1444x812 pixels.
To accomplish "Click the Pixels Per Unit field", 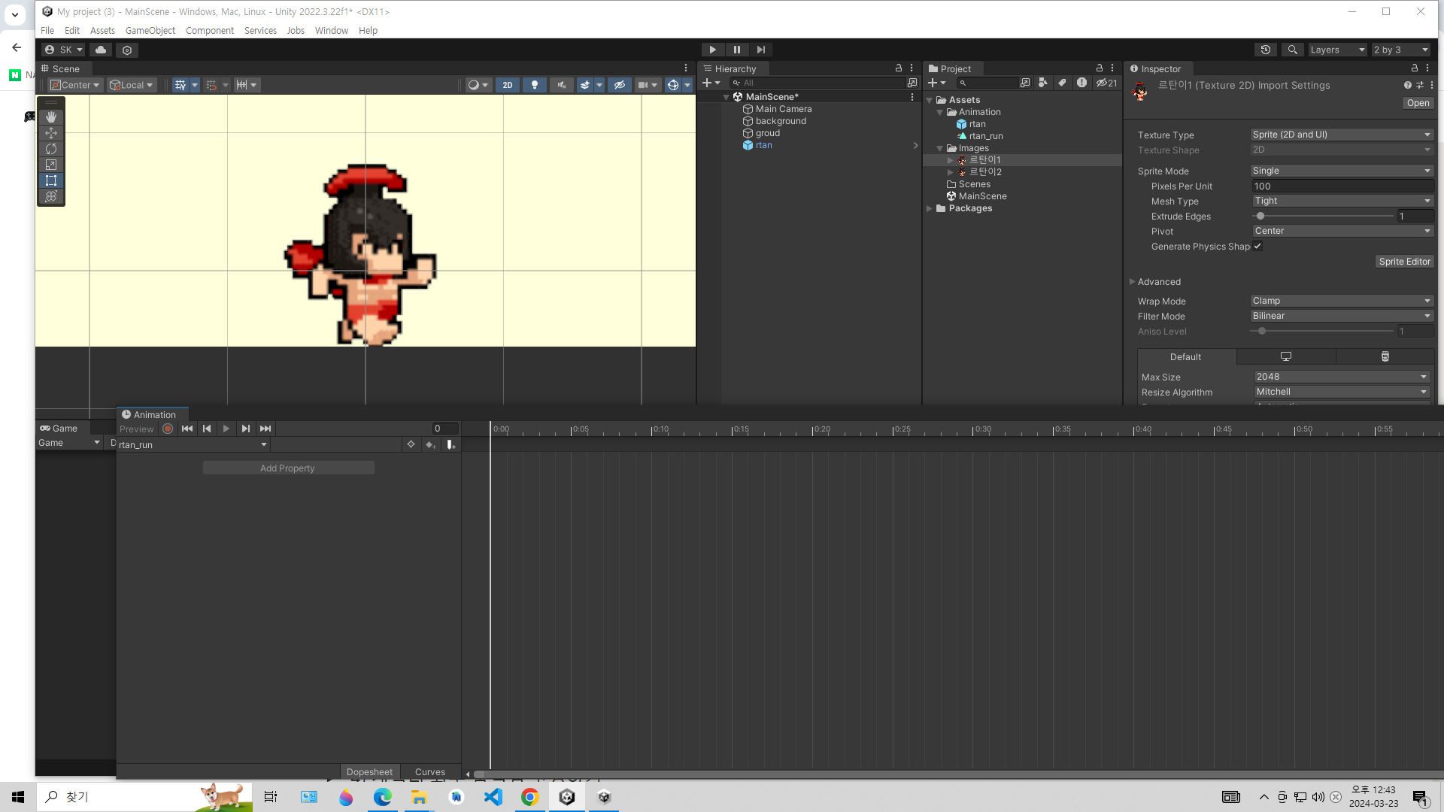I will (x=1342, y=186).
